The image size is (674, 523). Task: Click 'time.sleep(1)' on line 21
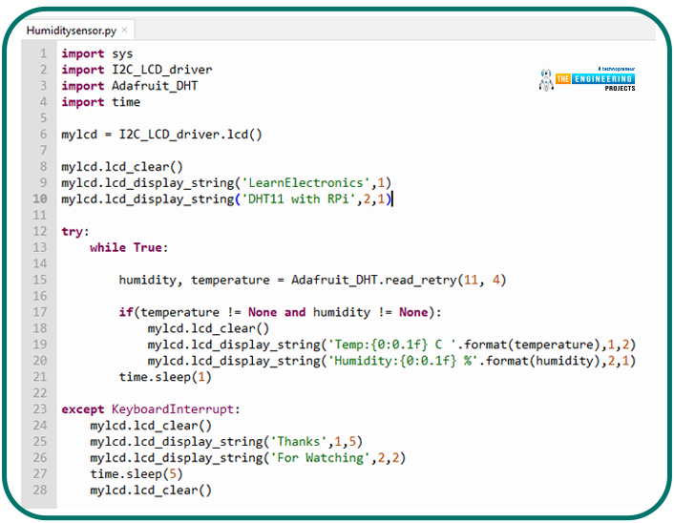coord(165,377)
